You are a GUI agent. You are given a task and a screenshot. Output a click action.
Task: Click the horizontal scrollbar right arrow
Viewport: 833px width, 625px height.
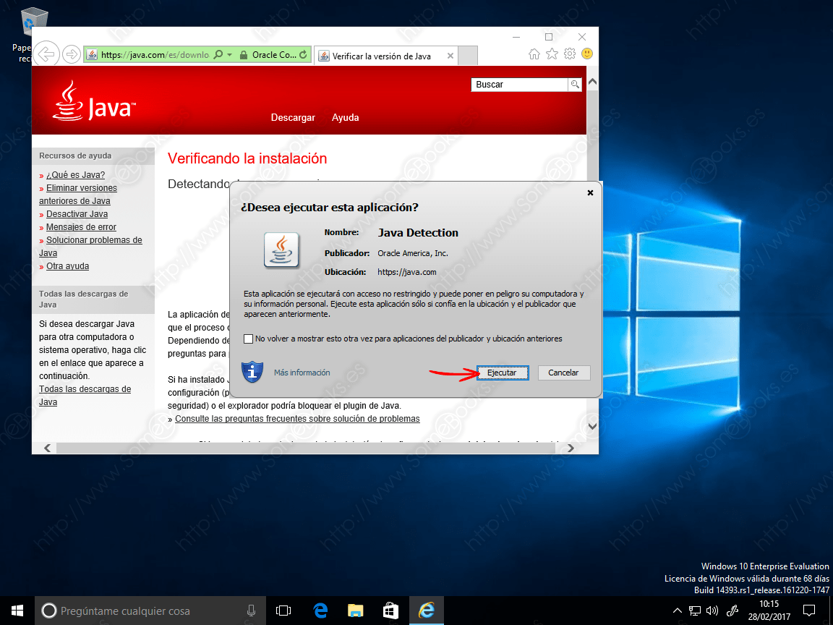coord(571,448)
